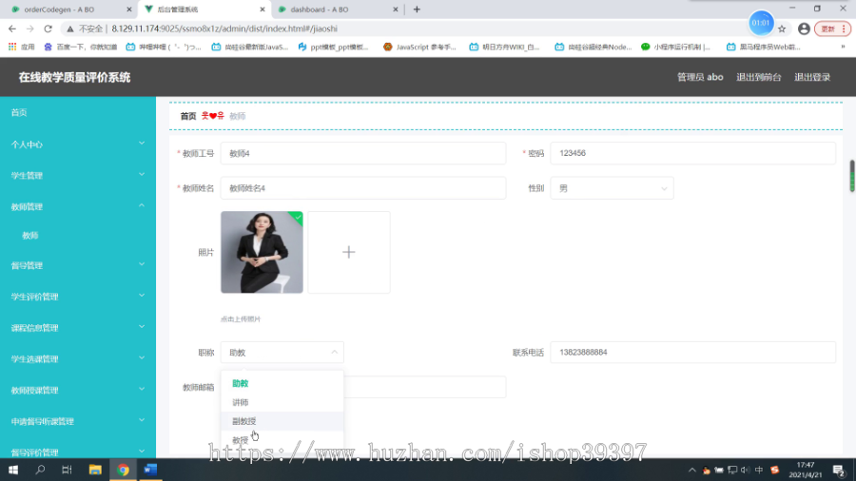
Task: Open Windows taskbar search
Action: (40, 470)
